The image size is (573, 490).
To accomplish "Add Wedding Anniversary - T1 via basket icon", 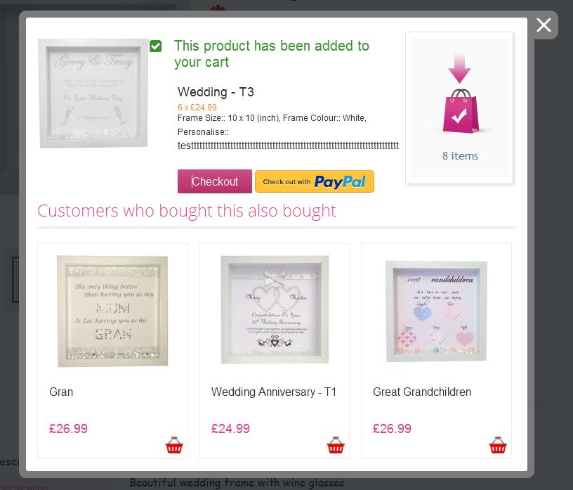I will point(336,445).
